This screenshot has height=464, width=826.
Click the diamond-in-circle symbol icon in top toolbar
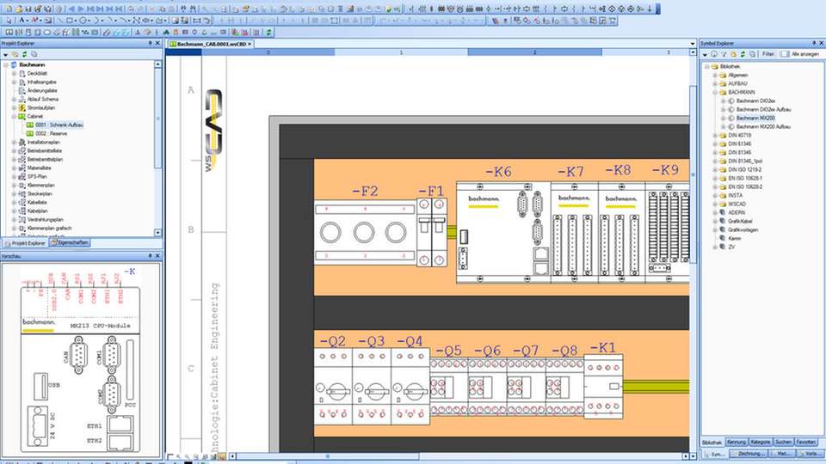pos(612,9)
